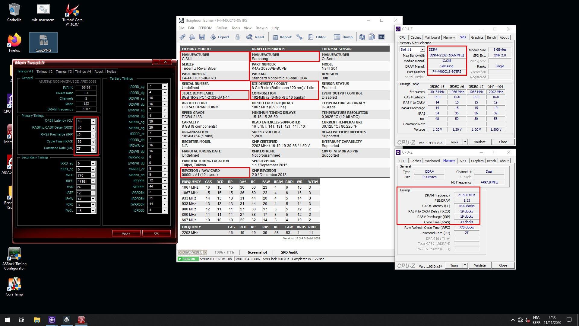The width and height of the screenshot is (579, 326).
Task: Click the waveform monitor toolbar icon
Action: click(381, 37)
